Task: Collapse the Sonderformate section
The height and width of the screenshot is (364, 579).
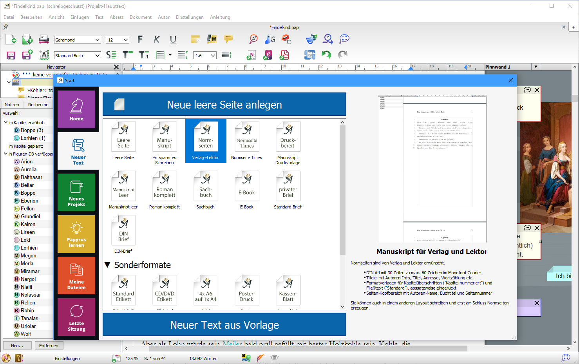Action: tap(108, 265)
